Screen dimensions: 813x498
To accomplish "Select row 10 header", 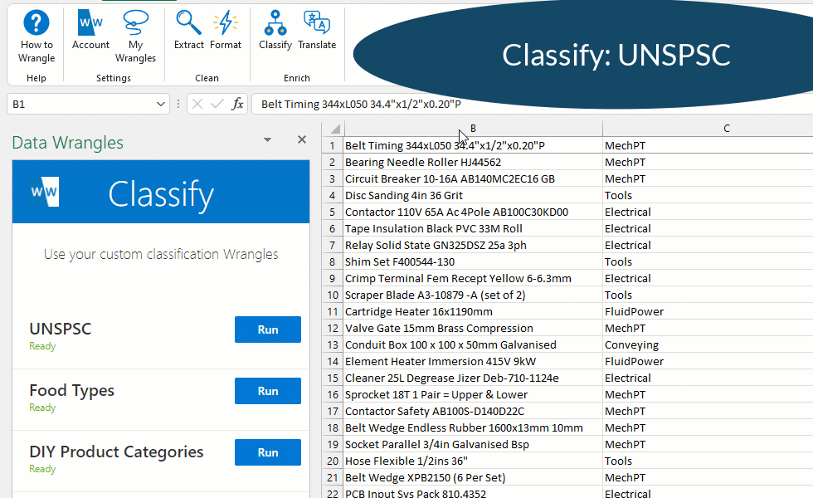I will pyautogui.click(x=333, y=295).
